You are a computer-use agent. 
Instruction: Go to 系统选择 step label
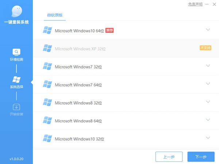(16, 87)
